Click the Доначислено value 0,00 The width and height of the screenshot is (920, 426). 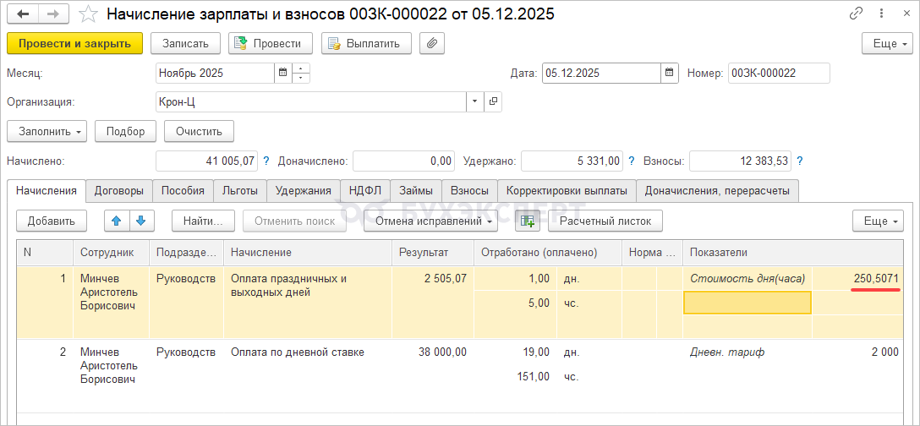[x=403, y=161]
